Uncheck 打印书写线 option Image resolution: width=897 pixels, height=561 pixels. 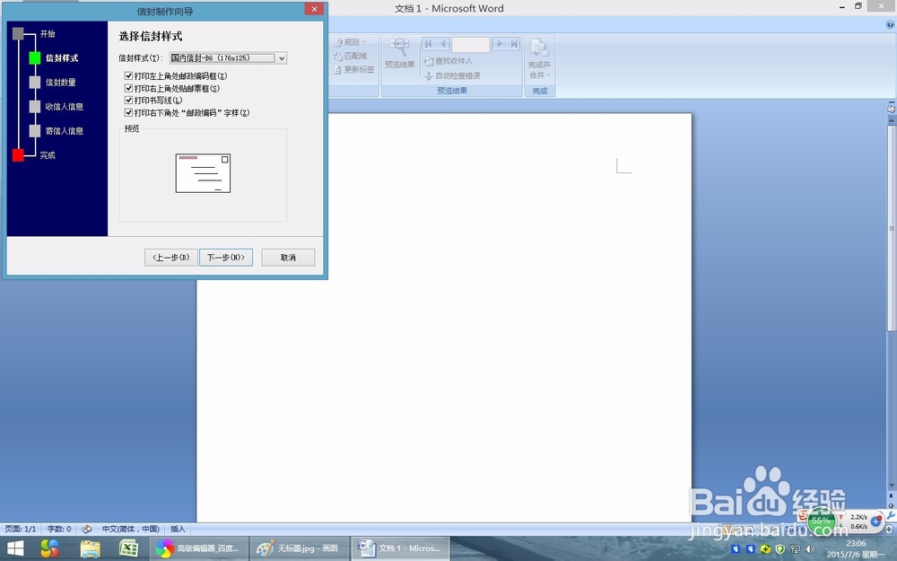(128, 101)
